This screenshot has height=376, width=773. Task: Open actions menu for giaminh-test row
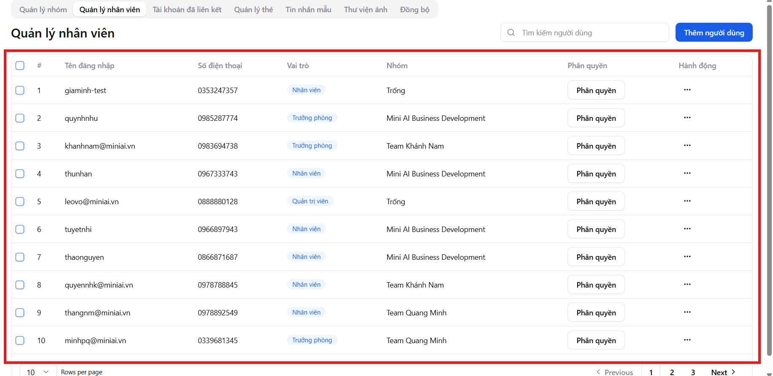point(687,90)
